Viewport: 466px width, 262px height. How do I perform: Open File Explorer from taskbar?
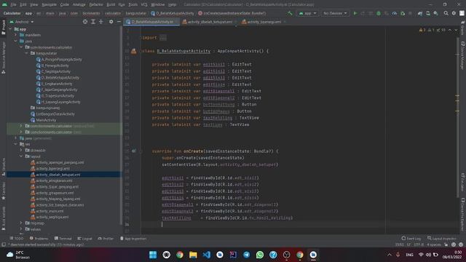[x=193, y=255]
